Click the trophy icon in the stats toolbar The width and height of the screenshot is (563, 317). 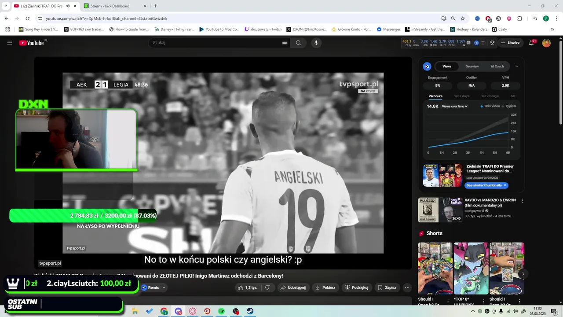pos(492,43)
